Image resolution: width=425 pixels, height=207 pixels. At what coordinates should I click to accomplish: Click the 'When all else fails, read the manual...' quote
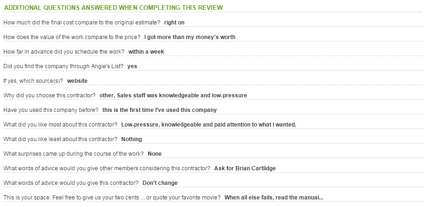(x=274, y=198)
